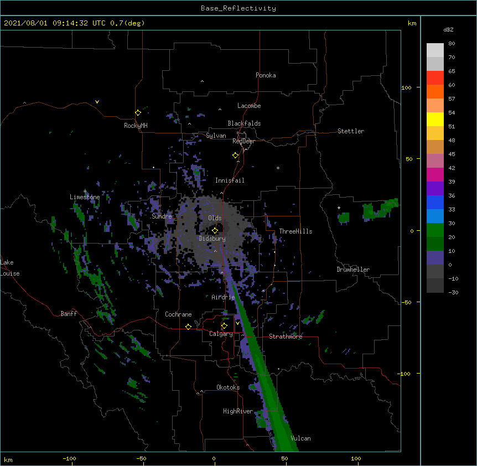Click the 100 tick on the right axis

pyautogui.click(x=406, y=87)
